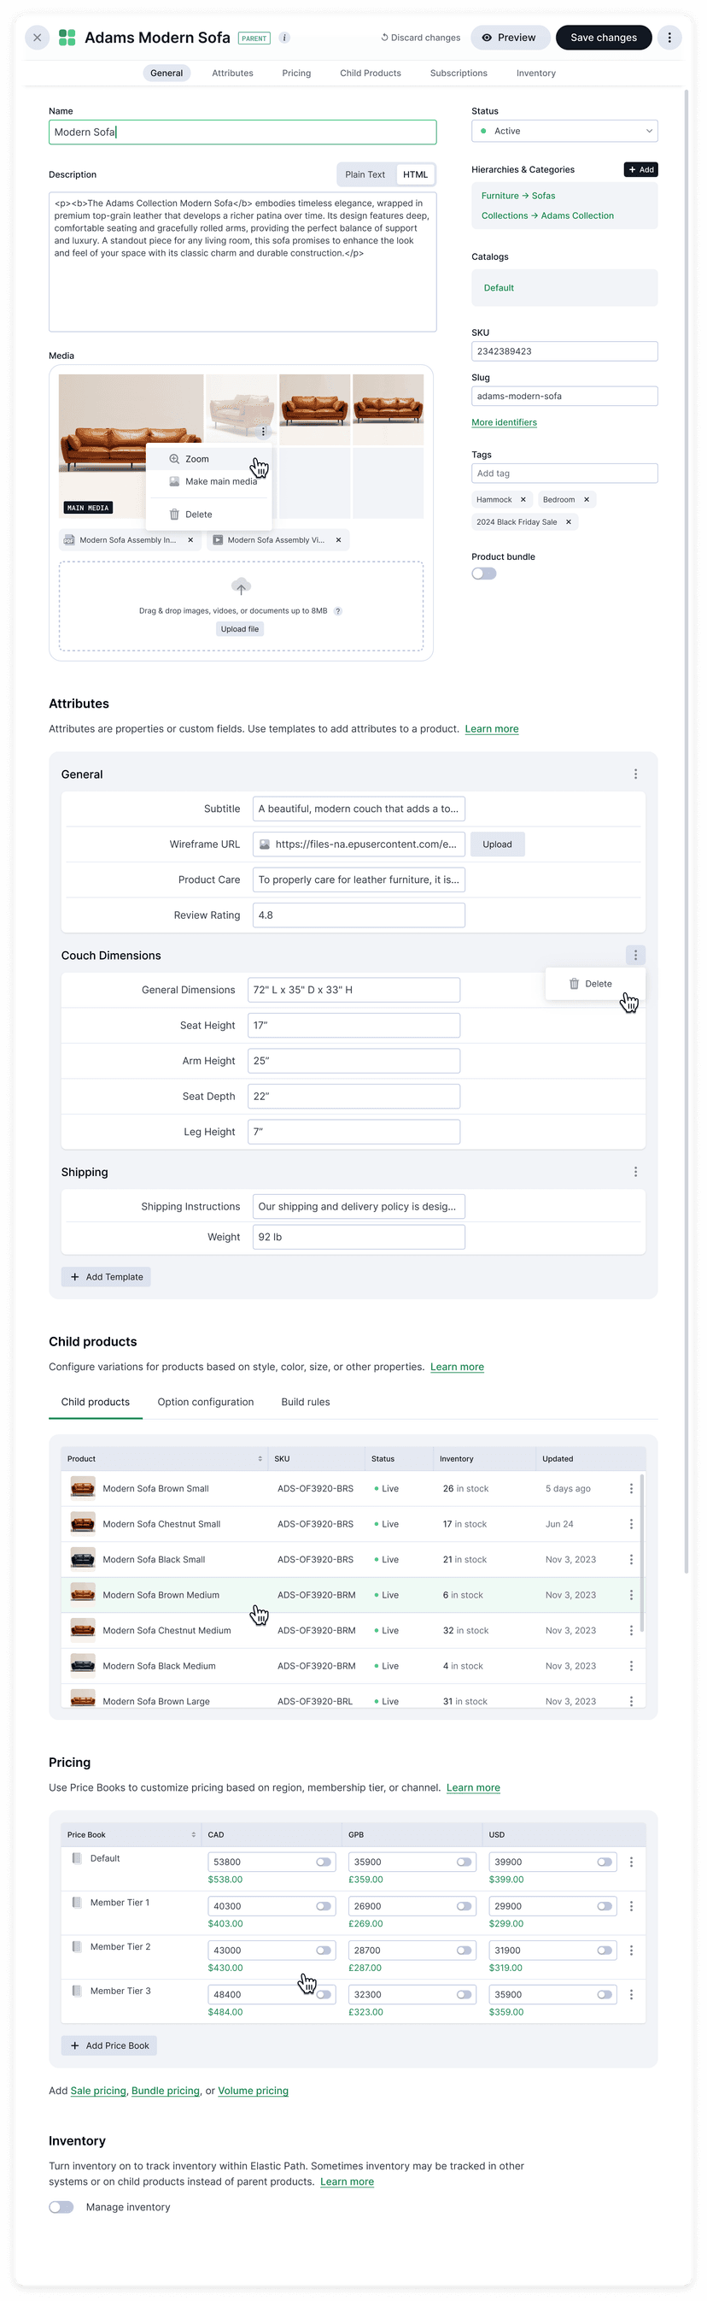Switch description editor to Plain Text

pyautogui.click(x=365, y=175)
